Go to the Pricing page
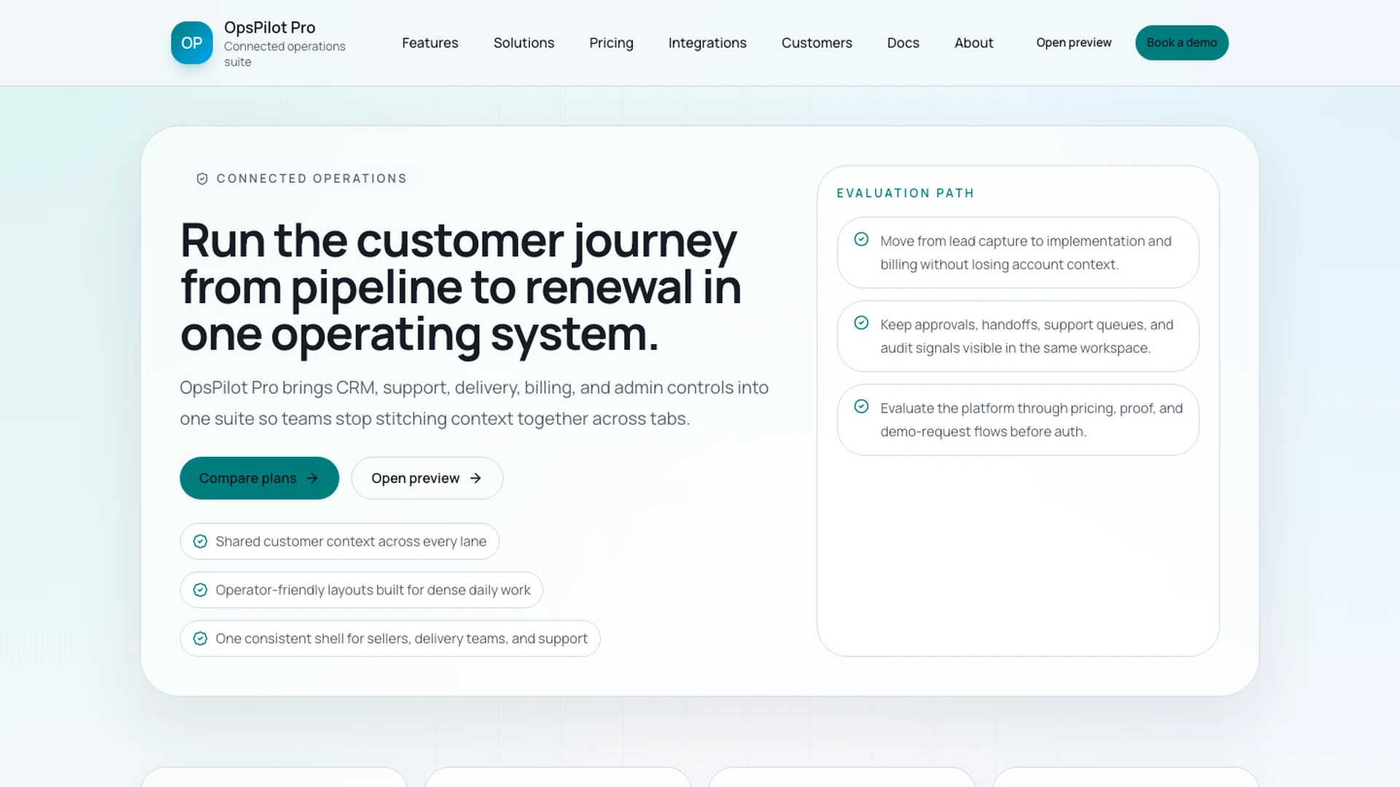Screen dimensions: 1400x787 [611, 43]
